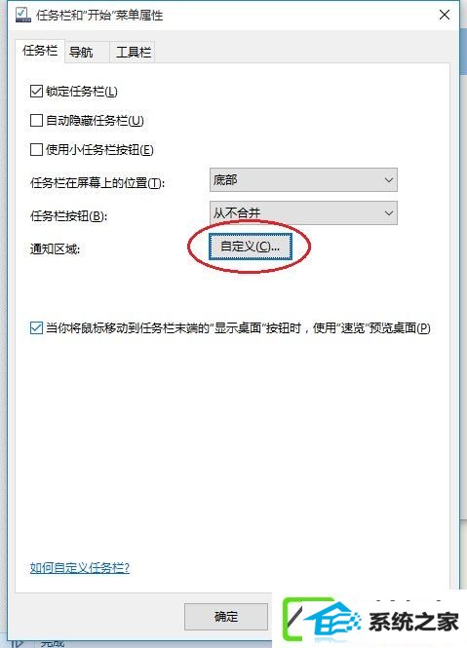The width and height of the screenshot is (467, 648).
Task: Click the taskbar properties window title icon
Action: 23,15
